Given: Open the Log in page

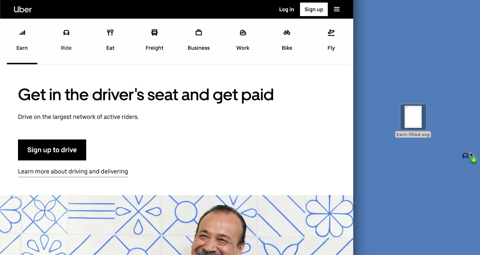Looking at the screenshot, I should click(x=286, y=10).
